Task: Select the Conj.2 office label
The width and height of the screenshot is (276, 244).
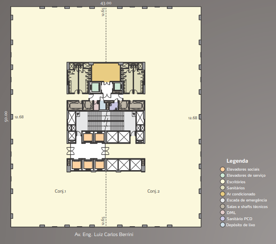Action: pos(154,191)
